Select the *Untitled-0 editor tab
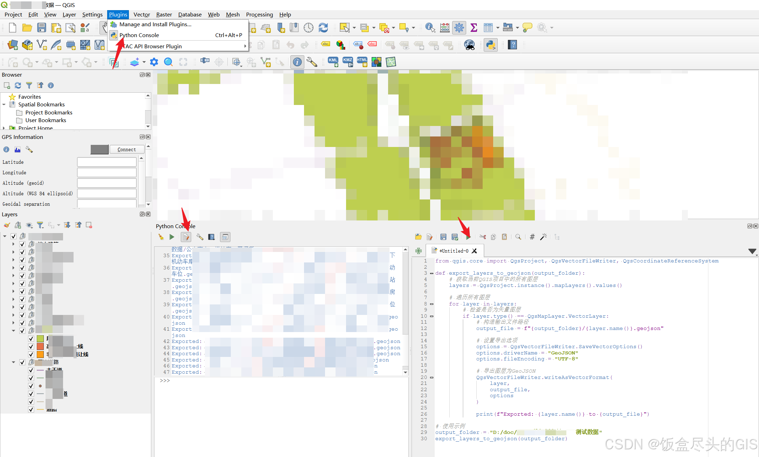 (x=454, y=251)
